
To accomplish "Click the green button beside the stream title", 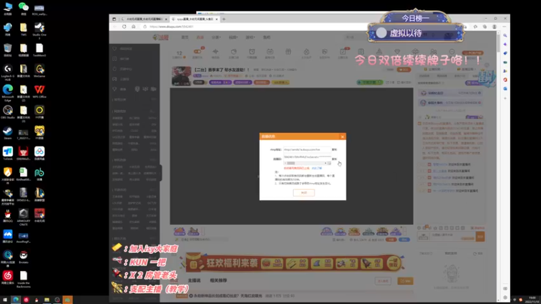I will (x=369, y=82).
